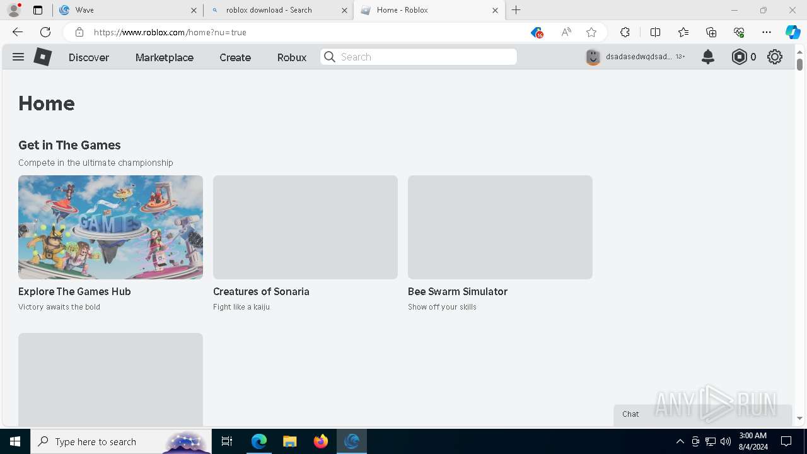Toggle split screen view icon

655,32
